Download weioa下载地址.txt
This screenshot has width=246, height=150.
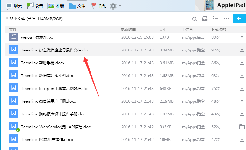[242, 37]
